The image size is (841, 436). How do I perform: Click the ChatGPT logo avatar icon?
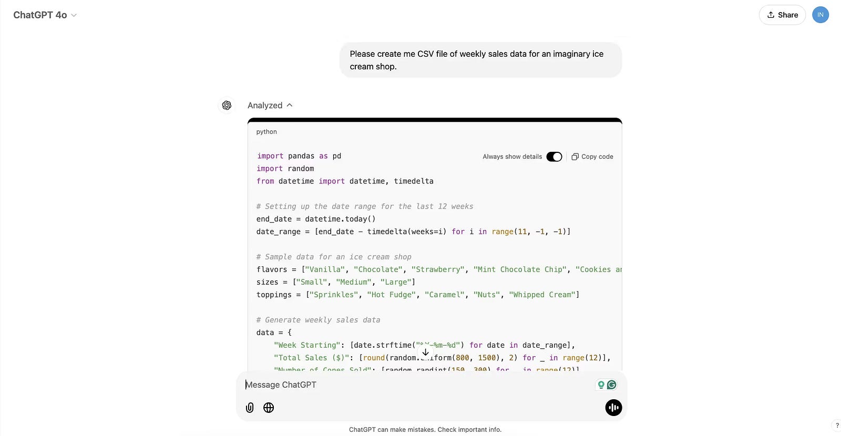click(227, 106)
